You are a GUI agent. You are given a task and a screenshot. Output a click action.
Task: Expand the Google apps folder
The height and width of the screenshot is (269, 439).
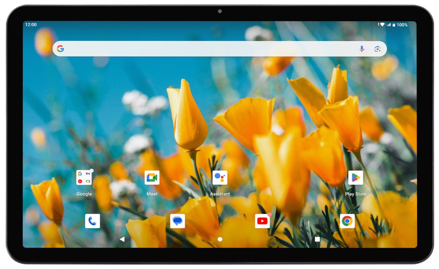(84, 177)
